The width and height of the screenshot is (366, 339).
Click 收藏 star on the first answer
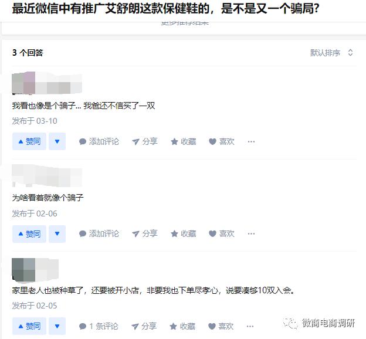[x=184, y=141]
